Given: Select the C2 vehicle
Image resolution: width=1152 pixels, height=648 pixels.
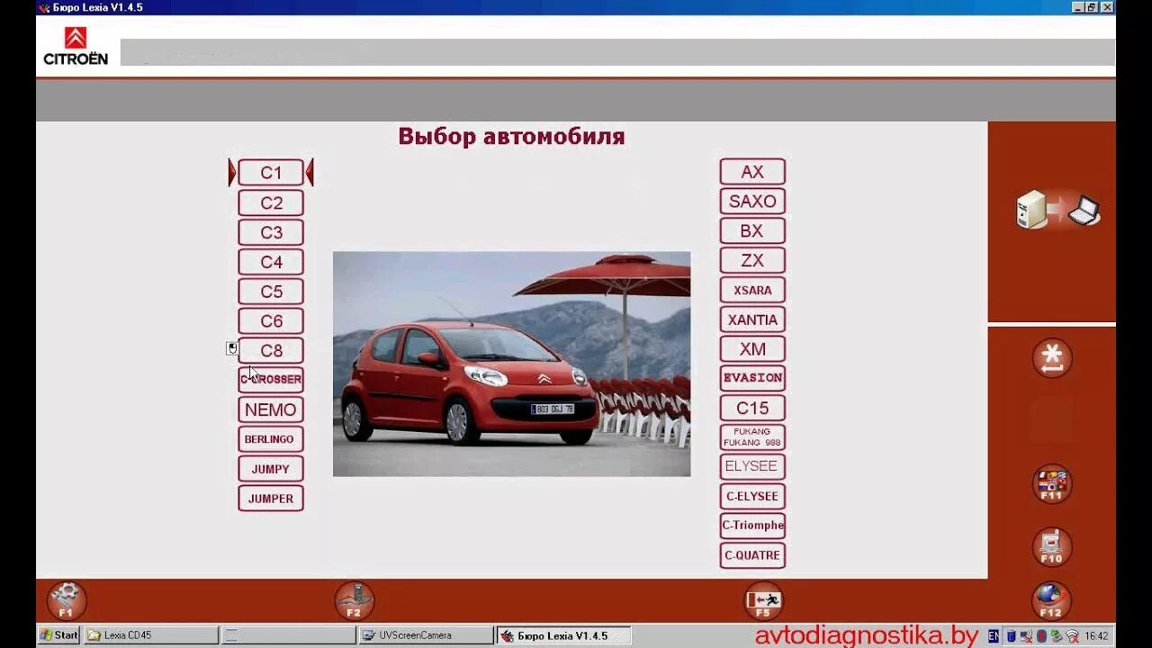Looking at the screenshot, I should point(271,202).
